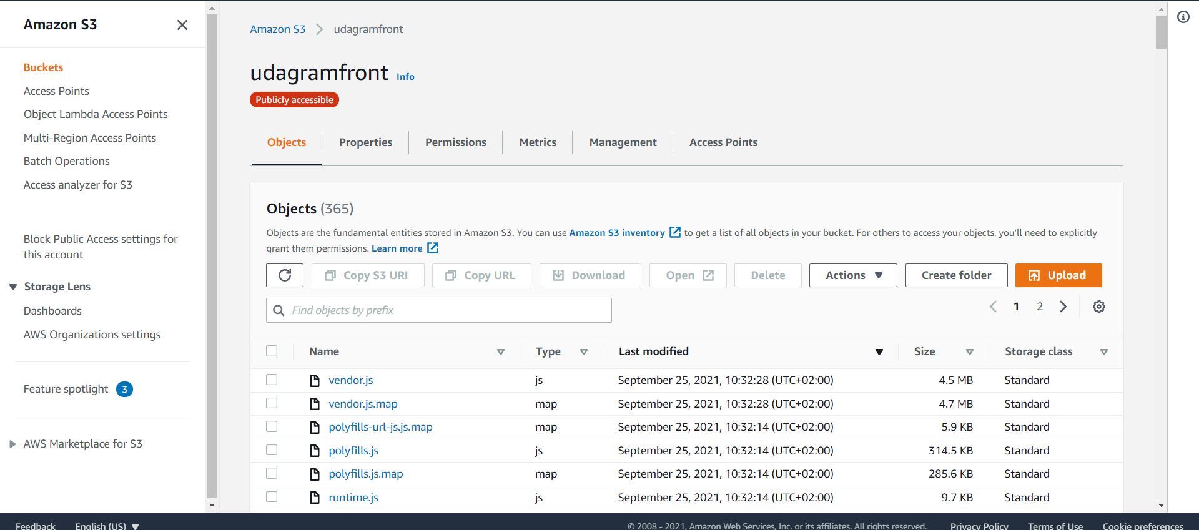Click the file icon next to vendor.js.map
This screenshot has height=530, width=1199.
point(315,404)
